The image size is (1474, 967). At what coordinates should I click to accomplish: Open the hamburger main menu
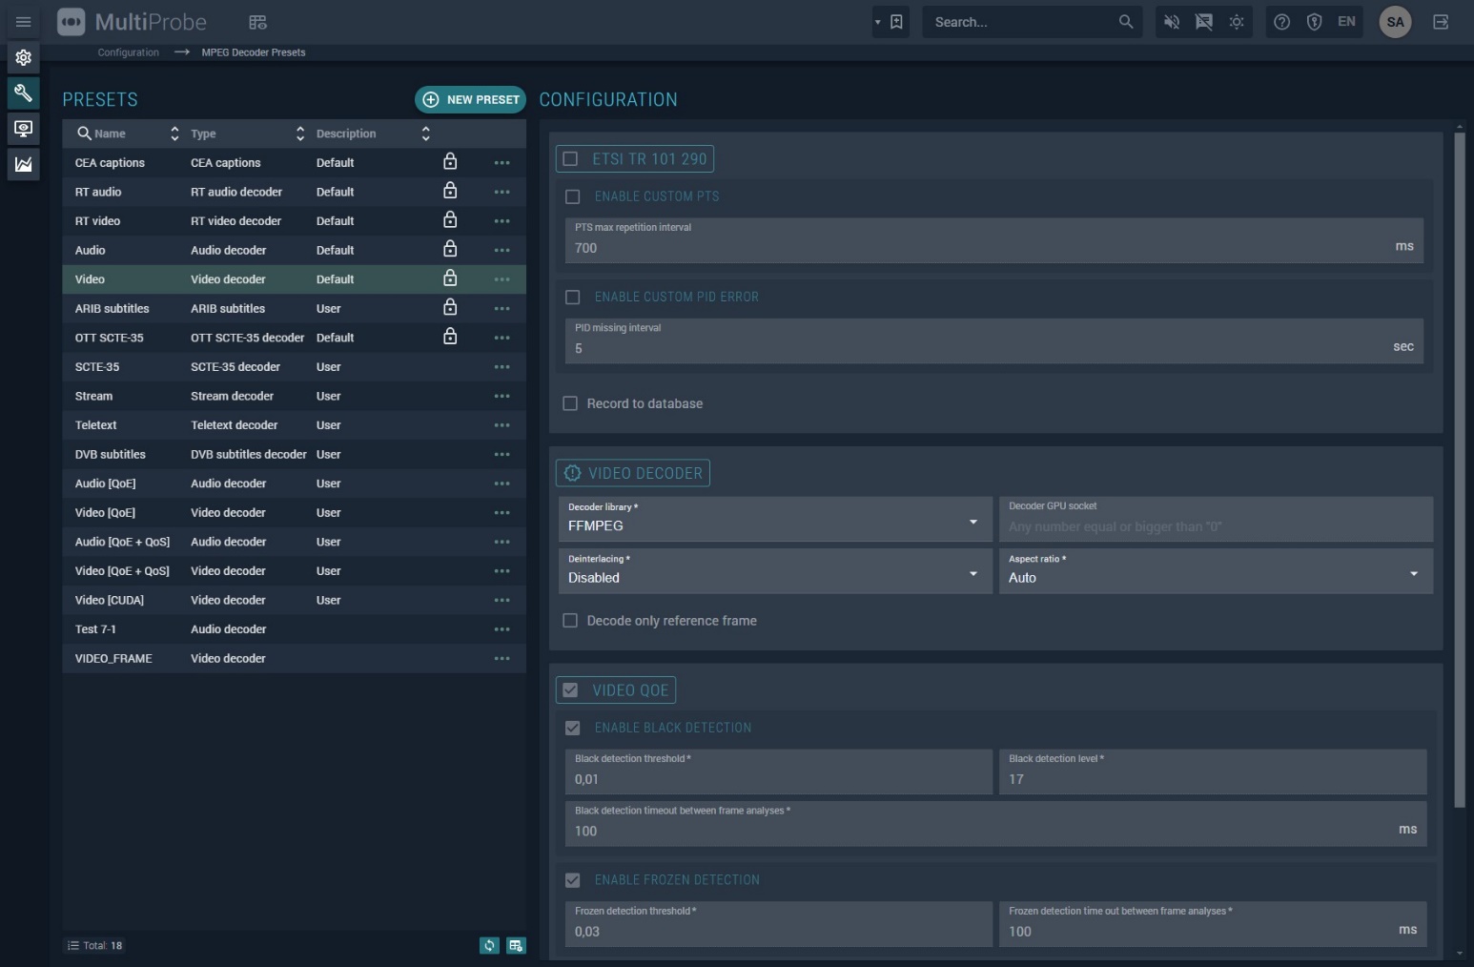click(23, 22)
